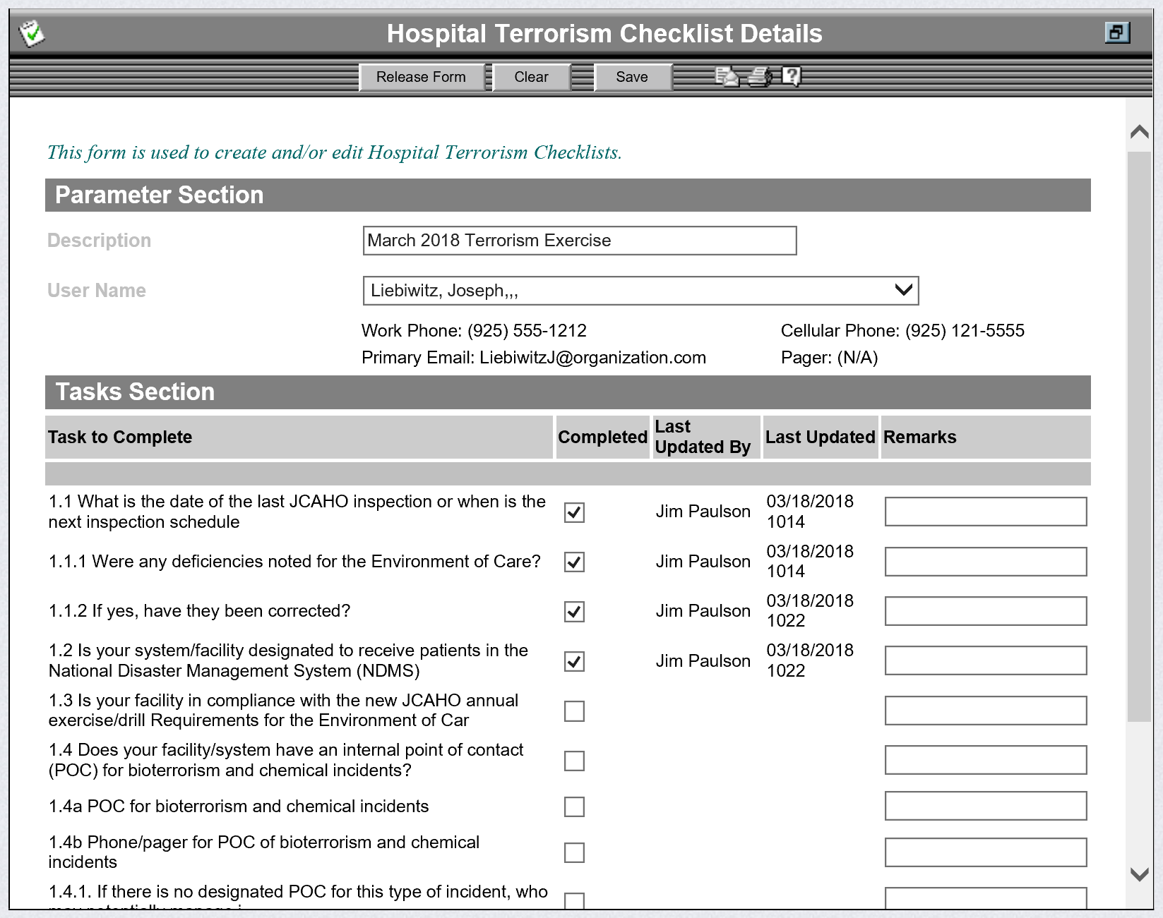This screenshot has height=918, width=1163.
Task: Open help via question mark icon
Action: pos(791,76)
